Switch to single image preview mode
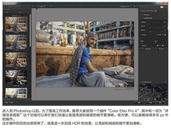171x128 pixels. pos(38,7)
